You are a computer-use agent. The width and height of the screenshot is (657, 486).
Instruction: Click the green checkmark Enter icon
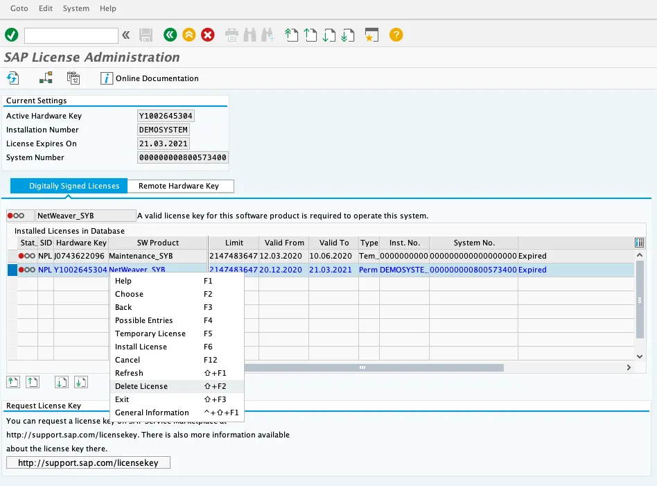11,35
